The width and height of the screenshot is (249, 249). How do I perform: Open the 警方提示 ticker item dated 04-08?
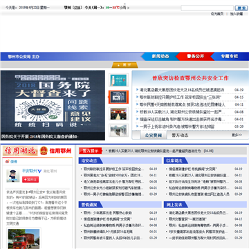(160, 151)
